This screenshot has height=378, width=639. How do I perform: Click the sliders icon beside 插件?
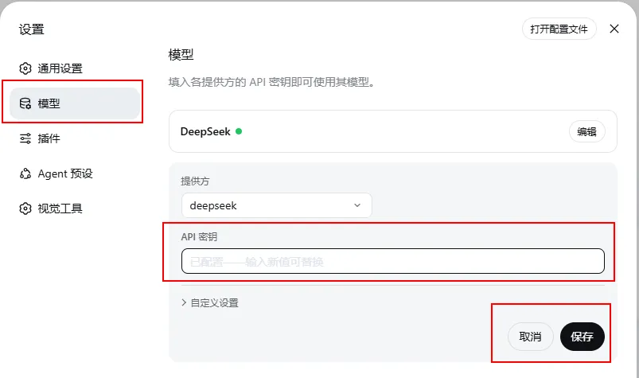click(x=25, y=138)
